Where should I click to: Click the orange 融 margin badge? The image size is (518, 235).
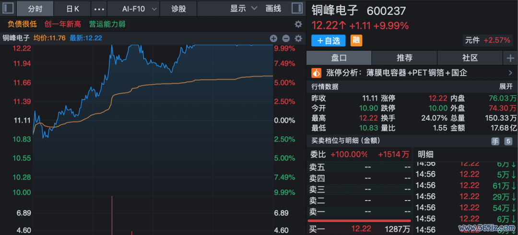coord(356,41)
